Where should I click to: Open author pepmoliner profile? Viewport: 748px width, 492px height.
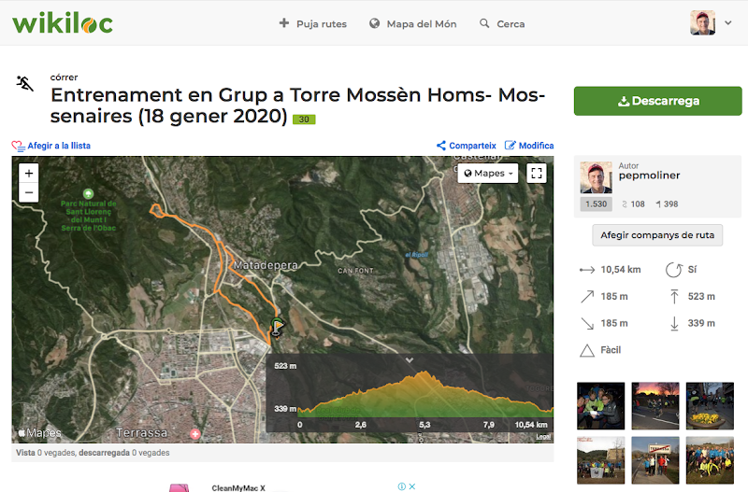pyautogui.click(x=649, y=176)
